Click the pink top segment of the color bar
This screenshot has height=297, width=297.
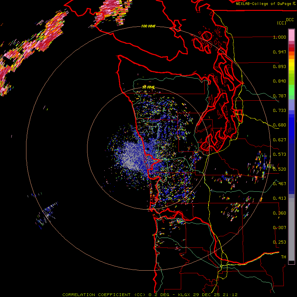[x=291, y=35]
